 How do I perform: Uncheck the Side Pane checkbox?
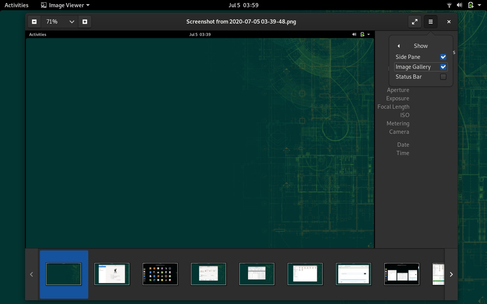coord(443,57)
